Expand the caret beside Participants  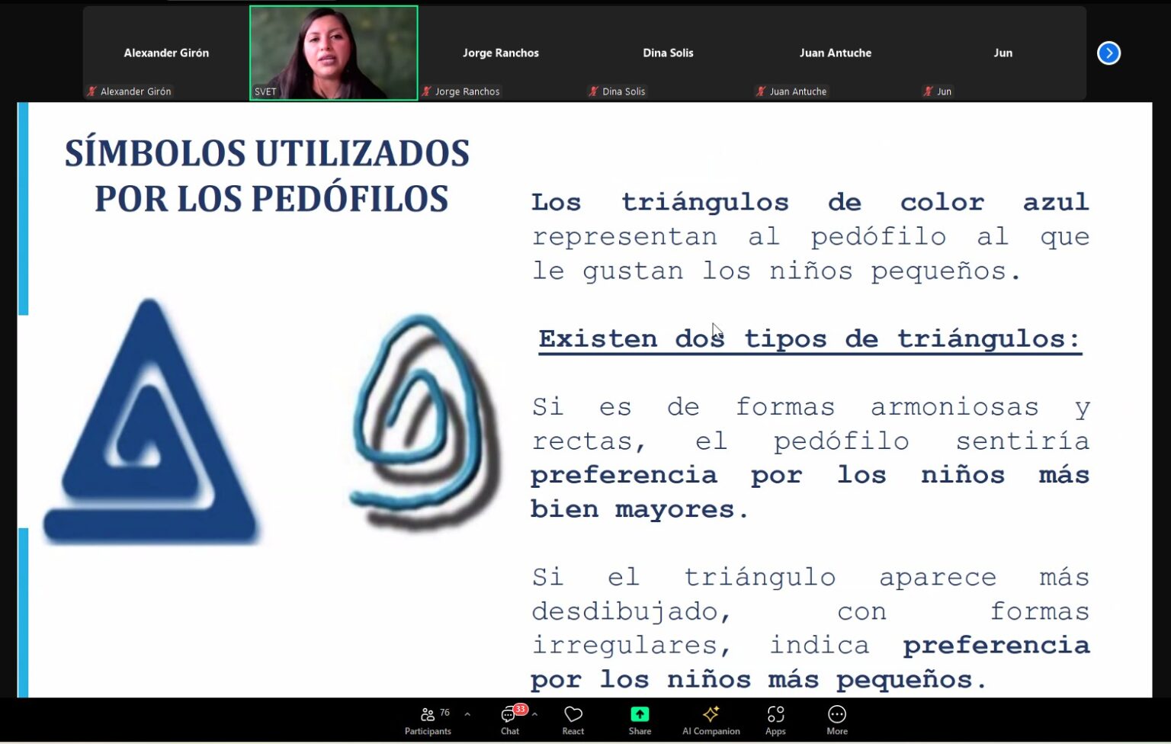467,714
